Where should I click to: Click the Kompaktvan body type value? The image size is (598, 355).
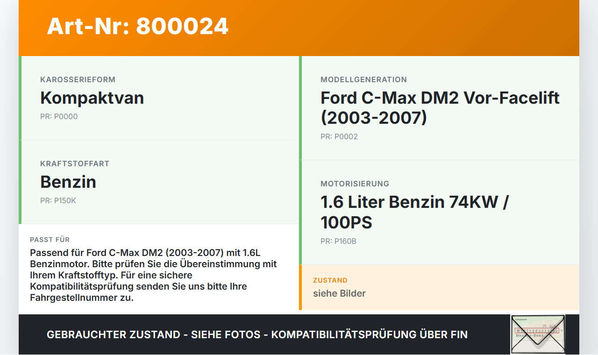pos(92,98)
